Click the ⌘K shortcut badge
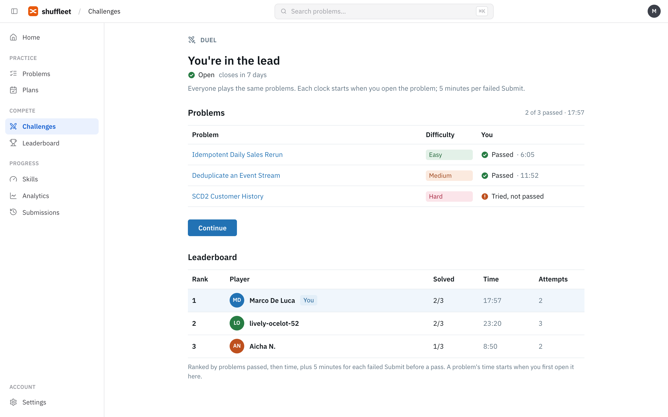Viewport: 668px width, 417px height. click(x=482, y=11)
